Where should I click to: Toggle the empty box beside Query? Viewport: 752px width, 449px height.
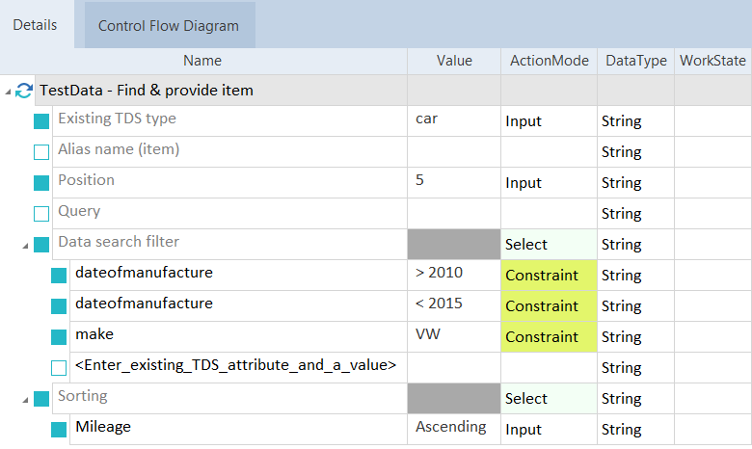[41, 214]
